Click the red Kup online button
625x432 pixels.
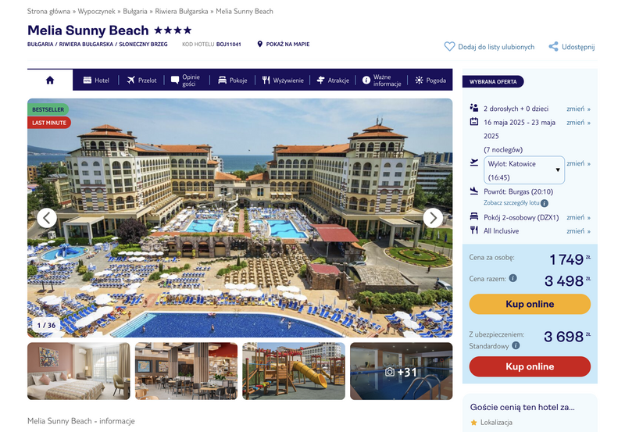(x=530, y=366)
